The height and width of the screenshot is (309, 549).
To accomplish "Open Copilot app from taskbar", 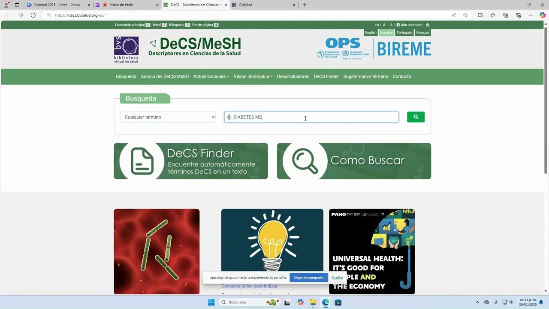I will [x=300, y=302].
